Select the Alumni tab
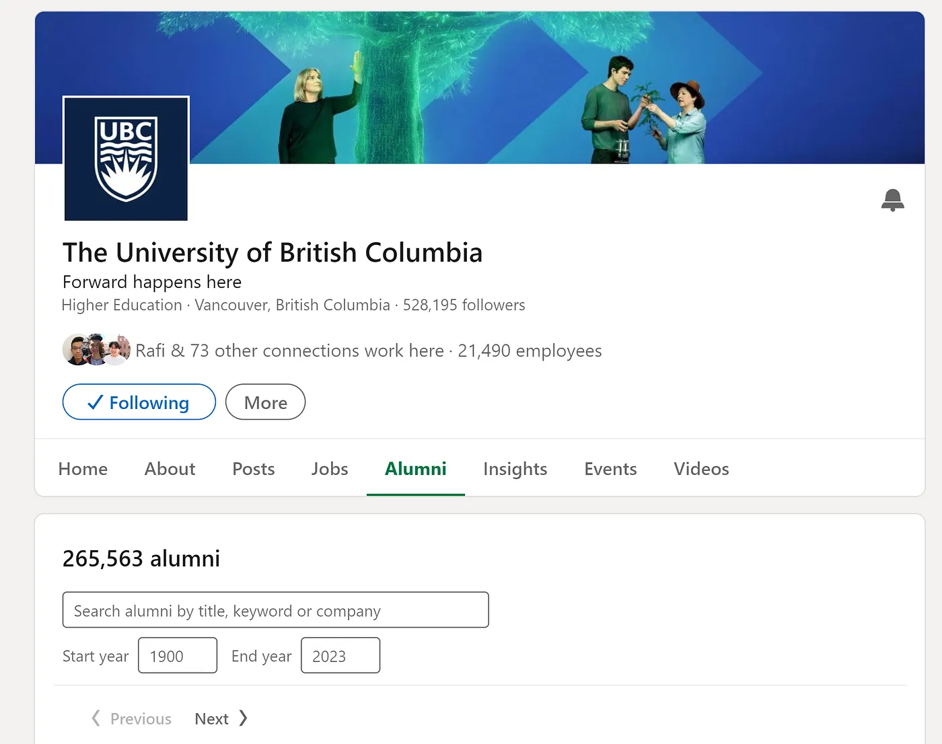Screen dimensions: 942x744 coord(416,469)
